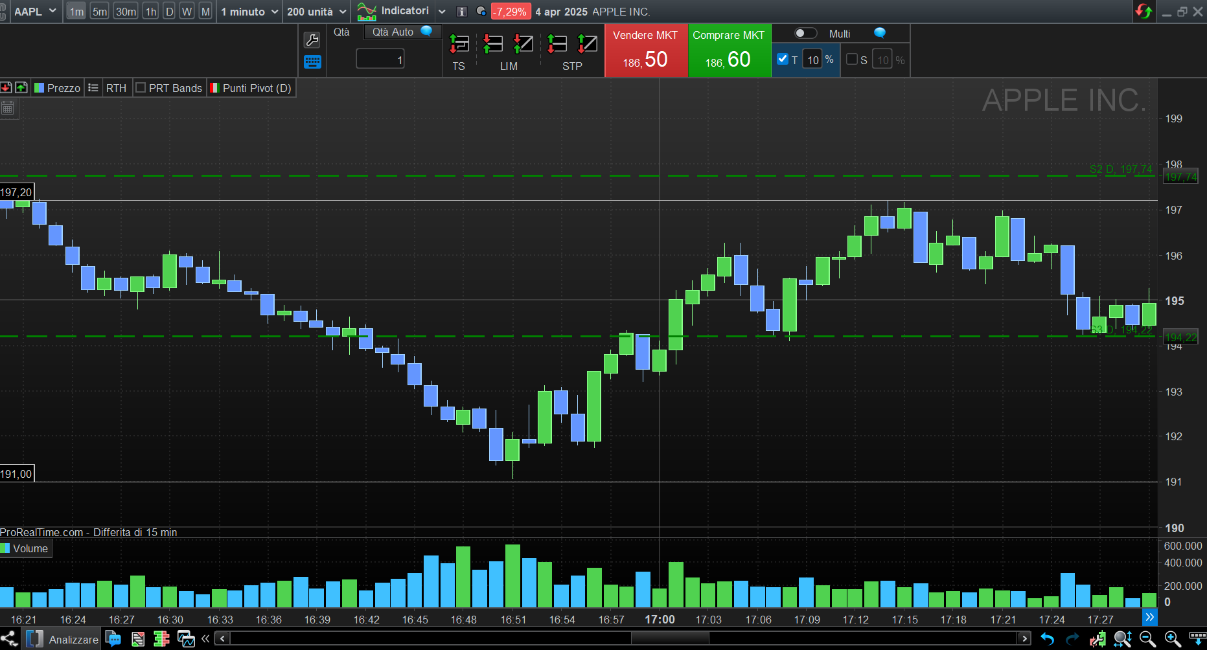
Task: Click the list icon next to Prezzo
Action: [x=93, y=87]
